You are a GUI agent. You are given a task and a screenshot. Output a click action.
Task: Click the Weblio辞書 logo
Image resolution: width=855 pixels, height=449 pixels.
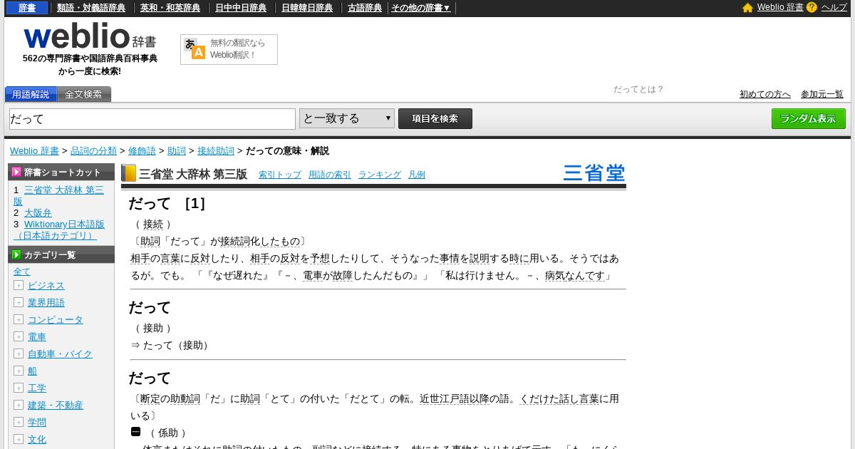(x=90, y=36)
